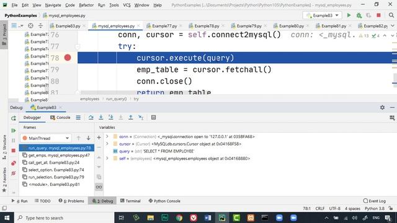
Task: Switch to Example77.py editor tab
Action: pos(164,26)
